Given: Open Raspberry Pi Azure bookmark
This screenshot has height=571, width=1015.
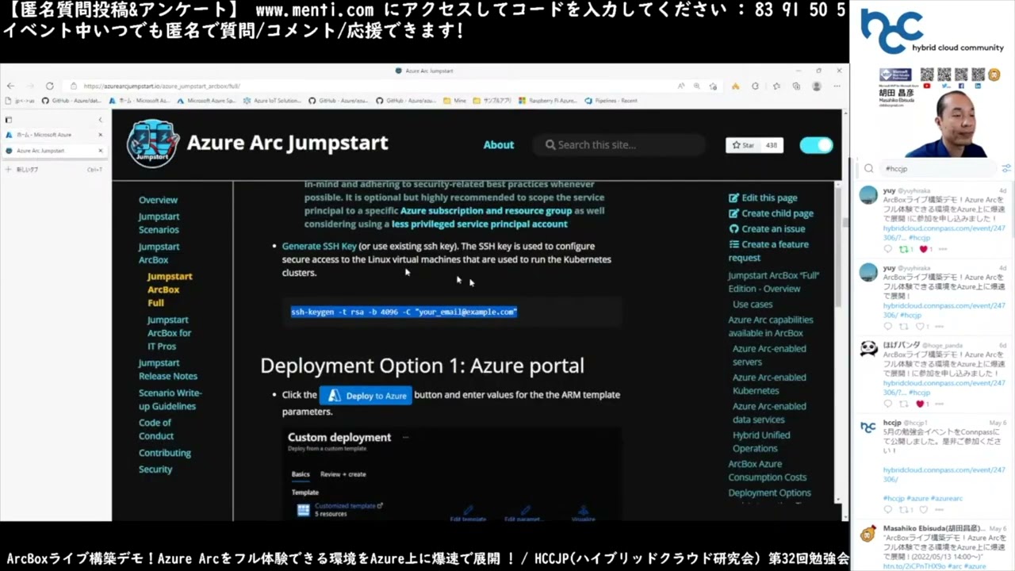Looking at the screenshot, I should tap(547, 101).
